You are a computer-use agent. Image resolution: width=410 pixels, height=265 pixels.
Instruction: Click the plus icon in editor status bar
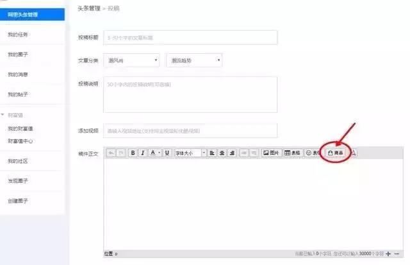click(x=388, y=253)
